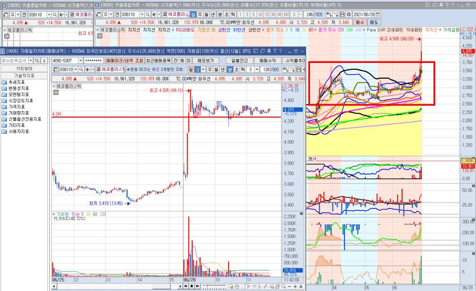This screenshot has height=291, width=476.
Task: Click the horizontal scrollbar left arrow
Action: [x=54, y=286]
